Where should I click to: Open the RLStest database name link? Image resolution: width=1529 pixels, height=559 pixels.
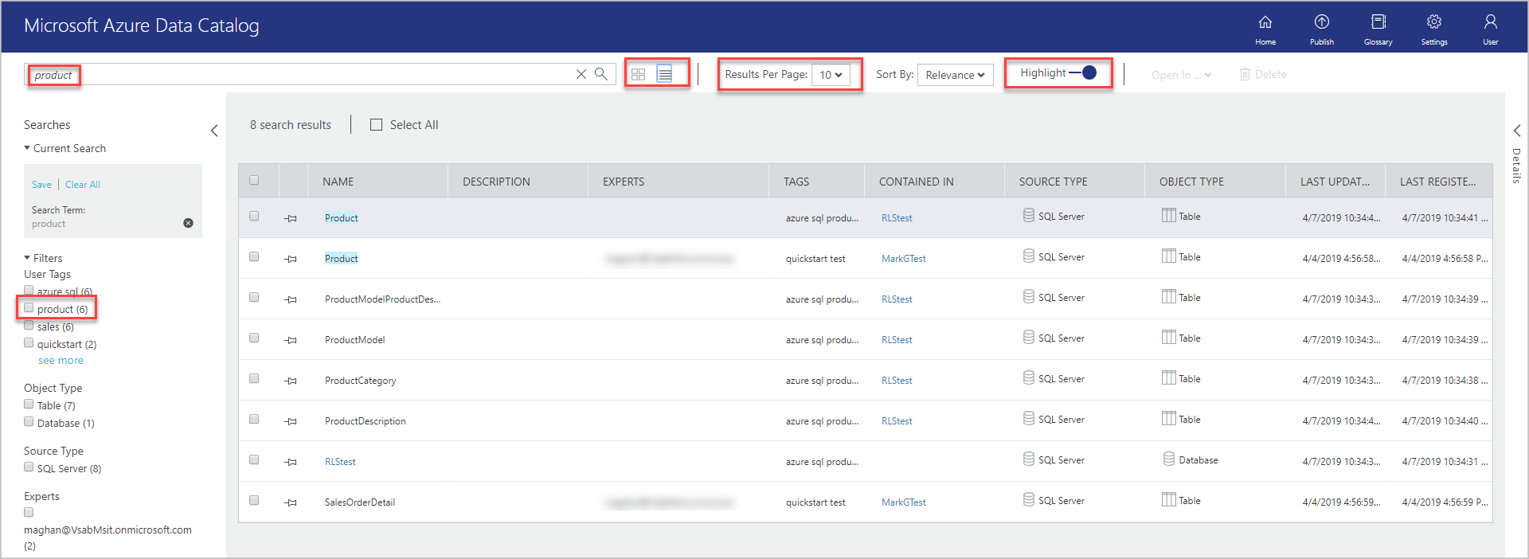pyautogui.click(x=340, y=462)
